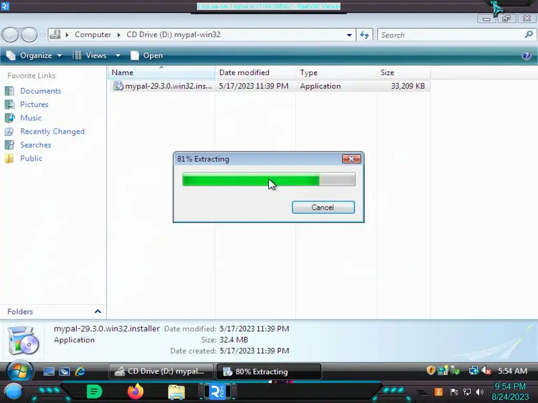The image size is (538, 403).
Task: Click installer thumbnail in details pane
Action: [23, 340]
